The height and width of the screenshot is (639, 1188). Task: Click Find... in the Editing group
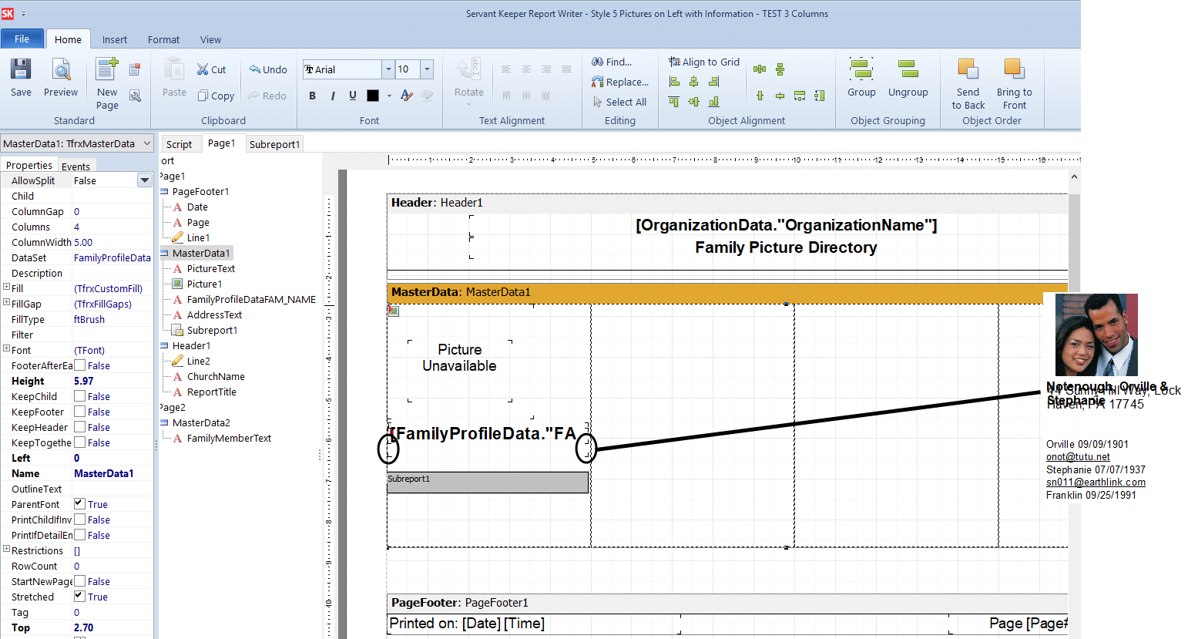[612, 62]
